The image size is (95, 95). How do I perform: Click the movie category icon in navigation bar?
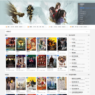pyautogui.click(x=6, y=27)
